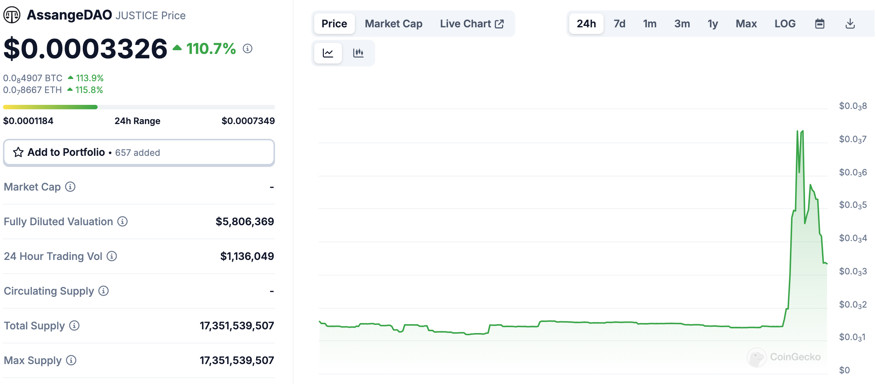Show Market Cap info tooltip icon
876x384 pixels.
[70, 187]
